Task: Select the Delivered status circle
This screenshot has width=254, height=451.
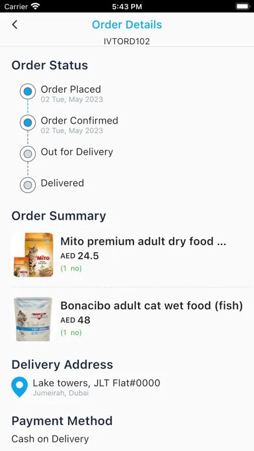Action: coord(28,185)
